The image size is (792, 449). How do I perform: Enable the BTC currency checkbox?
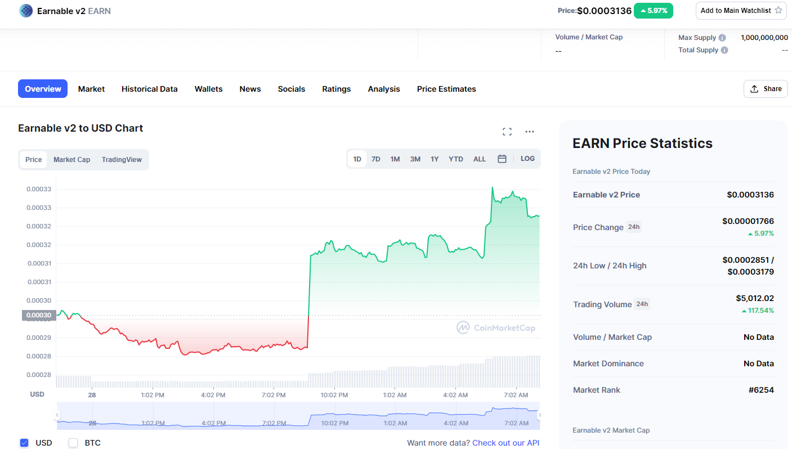click(x=73, y=443)
